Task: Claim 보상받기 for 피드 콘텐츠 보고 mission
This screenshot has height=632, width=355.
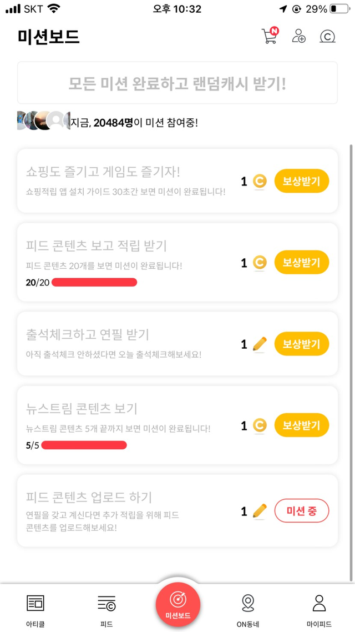Action: pyautogui.click(x=301, y=263)
